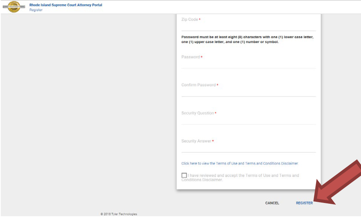Click the Password field label
The width and height of the screenshot is (361, 217).
point(191,57)
